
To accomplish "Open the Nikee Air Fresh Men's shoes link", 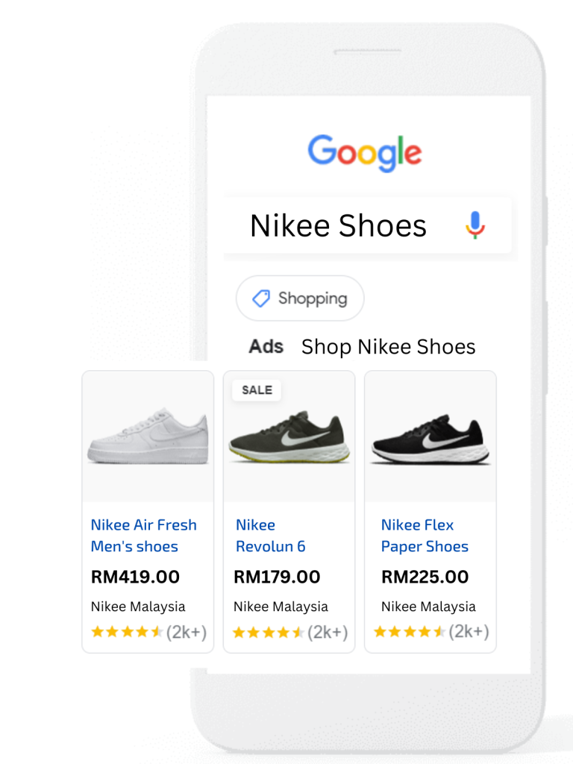I will [x=143, y=536].
